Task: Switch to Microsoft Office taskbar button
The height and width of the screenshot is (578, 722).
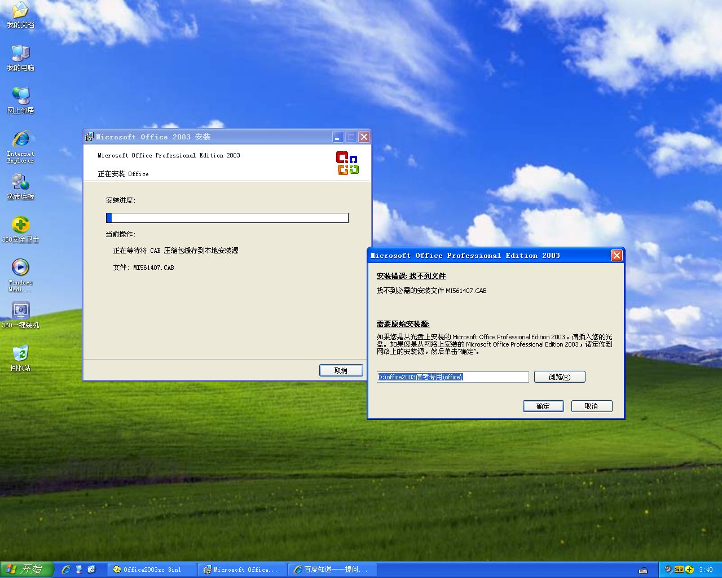Action: (x=243, y=570)
